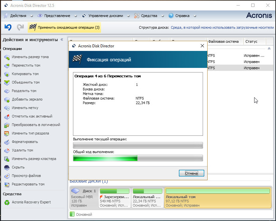
Task: Close the Фиксация операций dialog
Action: pos(202,46)
